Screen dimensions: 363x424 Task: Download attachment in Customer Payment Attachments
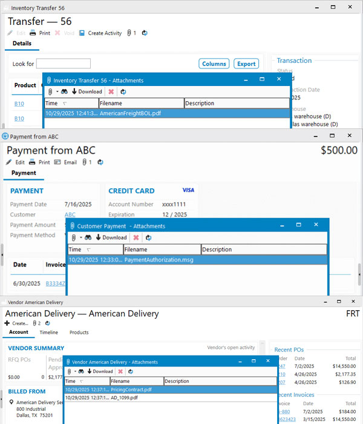click(111, 237)
